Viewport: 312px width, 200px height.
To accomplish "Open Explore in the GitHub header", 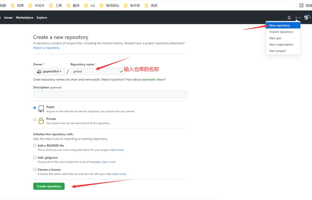I will pyautogui.click(x=42, y=18).
